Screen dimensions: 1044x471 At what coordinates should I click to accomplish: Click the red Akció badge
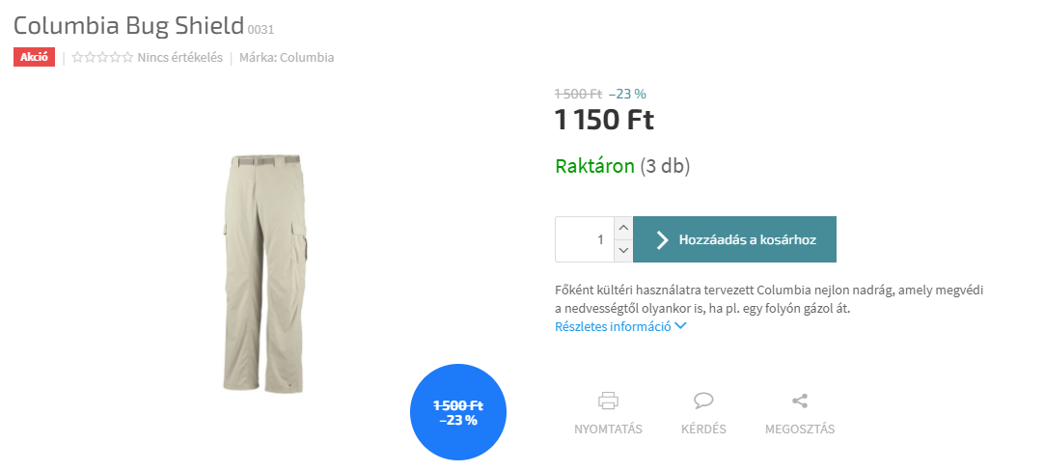pos(34,57)
